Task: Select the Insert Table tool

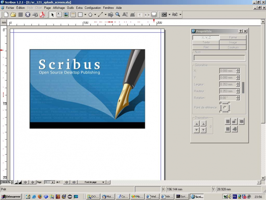Action: pos(73,15)
